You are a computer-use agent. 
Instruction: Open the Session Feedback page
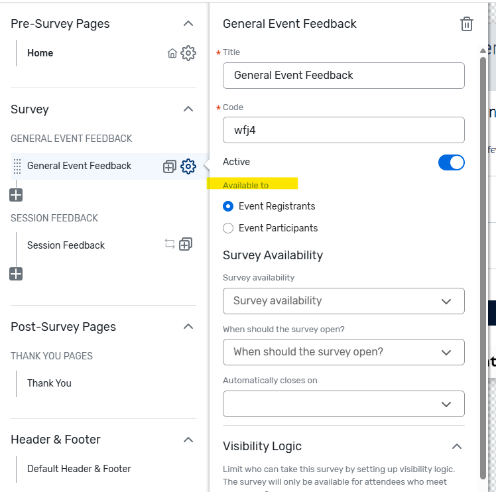point(66,245)
